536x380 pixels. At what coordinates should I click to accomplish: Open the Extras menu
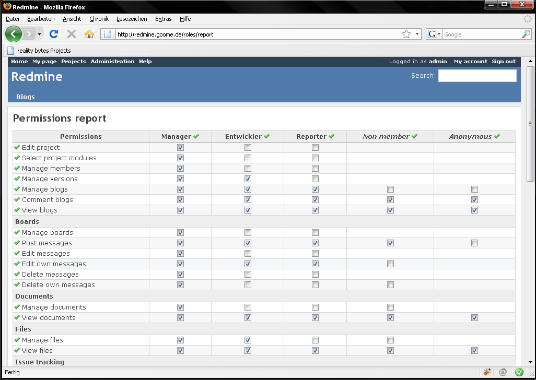[x=163, y=19]
